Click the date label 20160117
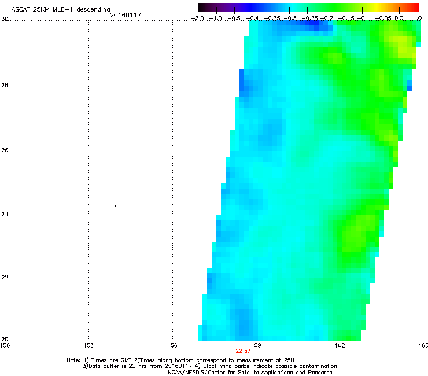 click(126, 15)
